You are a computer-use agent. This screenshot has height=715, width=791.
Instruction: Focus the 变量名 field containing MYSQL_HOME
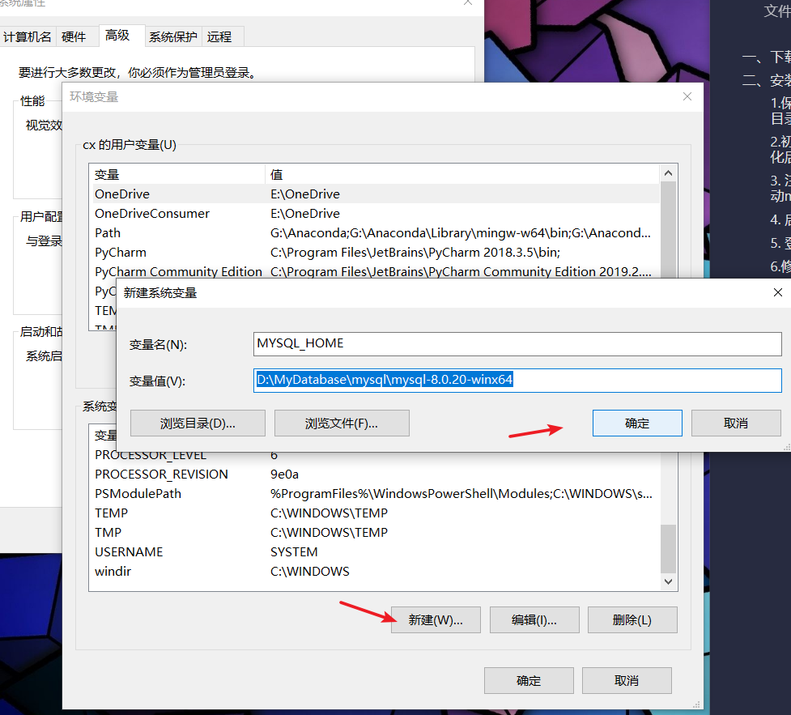coord(517,343)
